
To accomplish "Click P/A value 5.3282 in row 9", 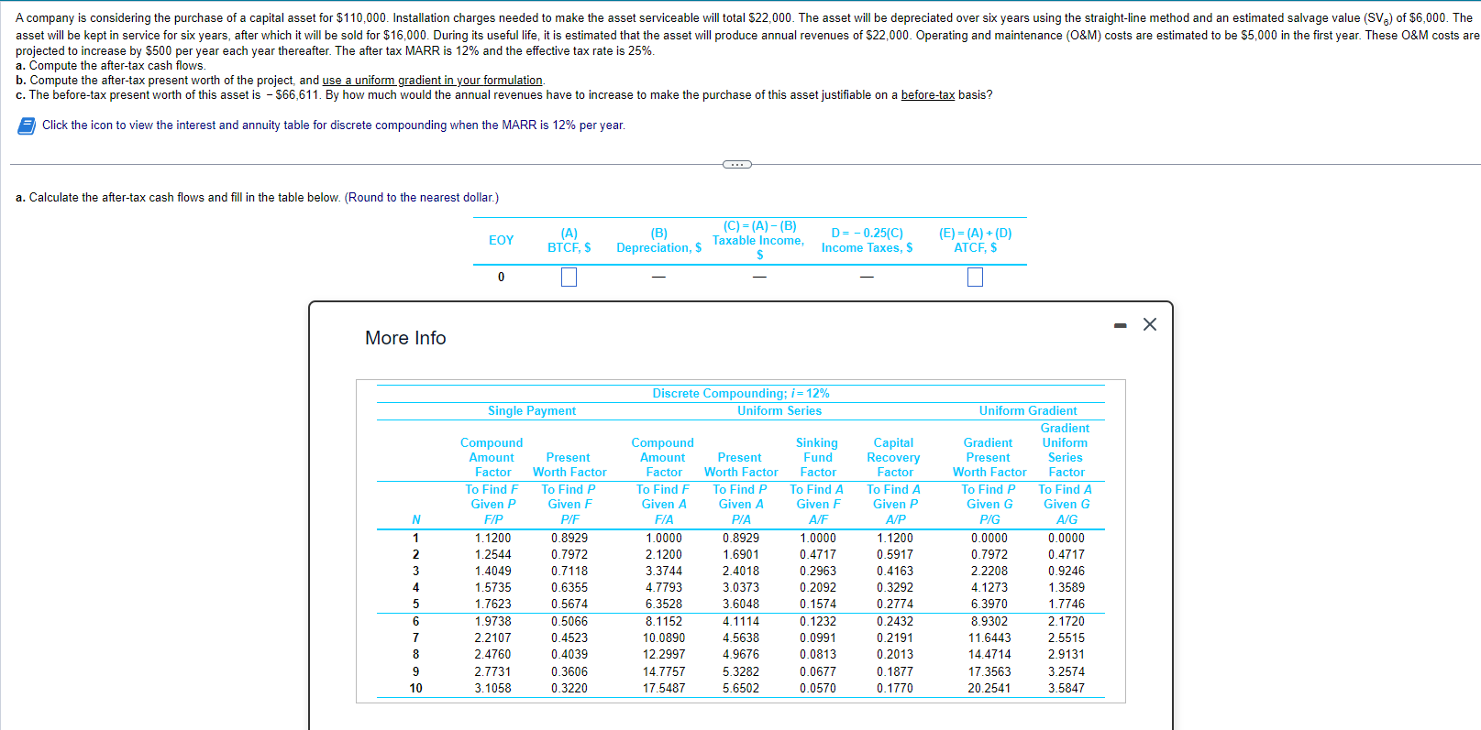I will point(741,671).
